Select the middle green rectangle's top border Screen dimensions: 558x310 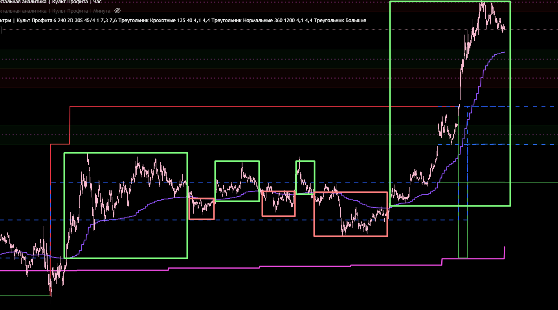(x=237, y=161)
